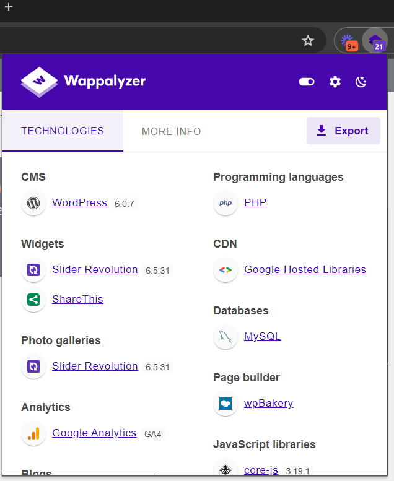
Task: Click the extension icon with 9+ badge
Action: click(x=349, y=41)
